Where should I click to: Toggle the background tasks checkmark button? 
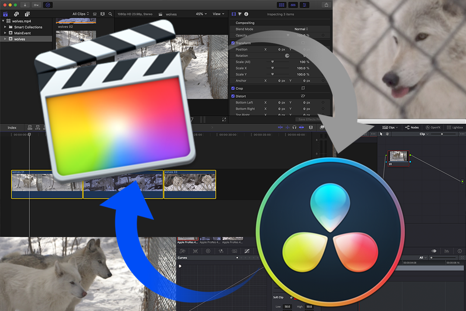48,5
